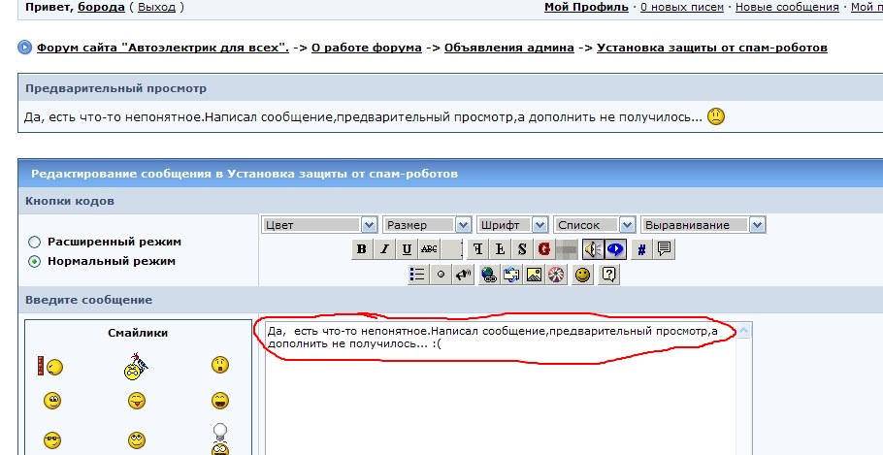Select Нормальный режим radio button
Viewport: 883px width, 455px height.
(35, 261)
